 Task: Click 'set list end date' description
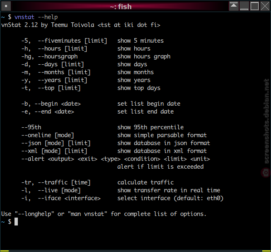tap(145, 111)
